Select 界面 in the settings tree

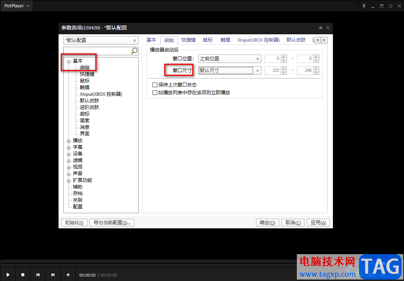[84, 134]
